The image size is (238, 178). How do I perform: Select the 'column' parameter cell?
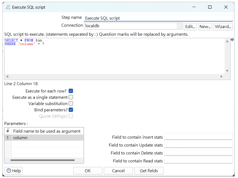[x=47, y=138]
